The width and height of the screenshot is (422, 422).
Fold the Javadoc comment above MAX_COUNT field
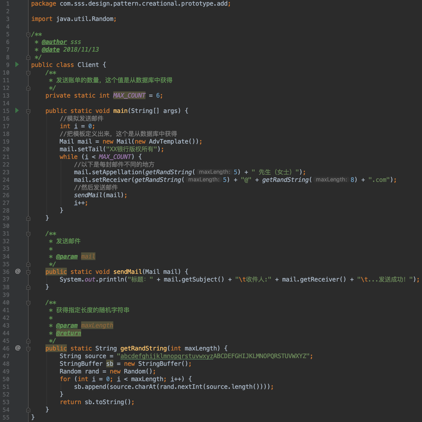click(x=28, y=73)
